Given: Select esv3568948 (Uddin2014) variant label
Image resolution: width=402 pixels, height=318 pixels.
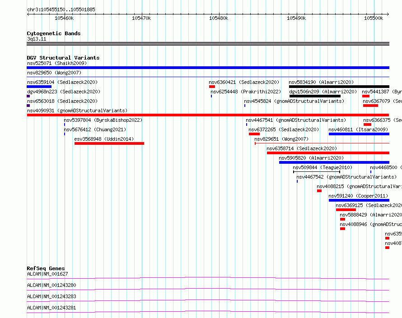Looking at the screenshot, I should pyautogui.click(x=104, y=139).
